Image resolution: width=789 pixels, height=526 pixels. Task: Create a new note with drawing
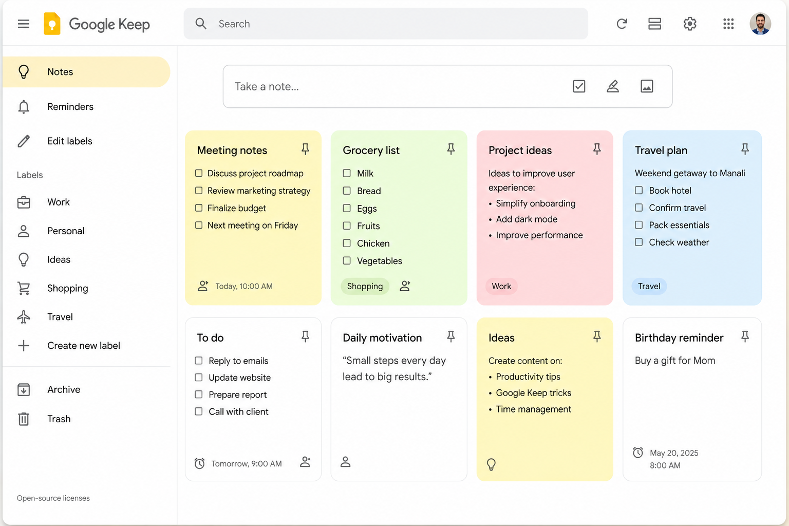[613, 86]
